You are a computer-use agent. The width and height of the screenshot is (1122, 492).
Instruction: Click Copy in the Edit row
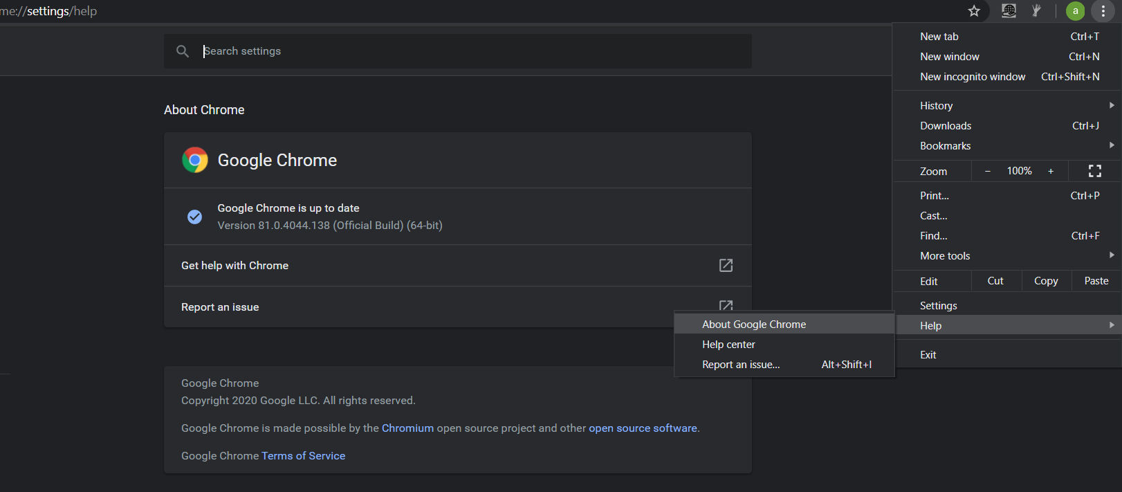1046,281
